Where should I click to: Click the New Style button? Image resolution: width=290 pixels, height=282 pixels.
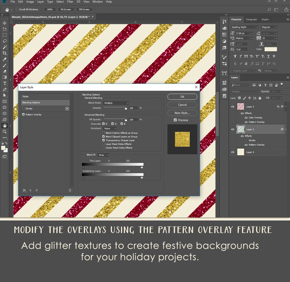coord(182,113)
